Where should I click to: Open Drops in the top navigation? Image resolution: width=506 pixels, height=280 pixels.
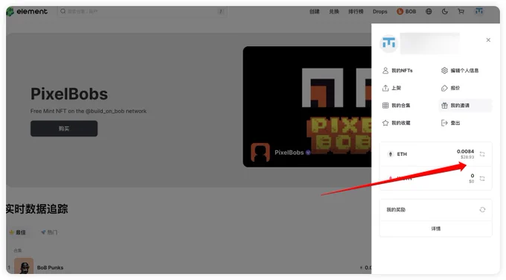coord(379,12)
